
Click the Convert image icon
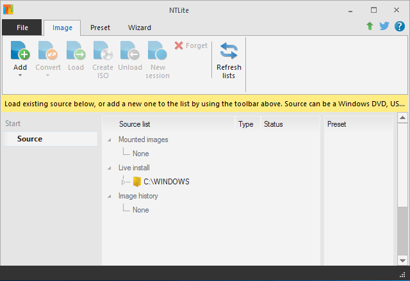point(48,51)
